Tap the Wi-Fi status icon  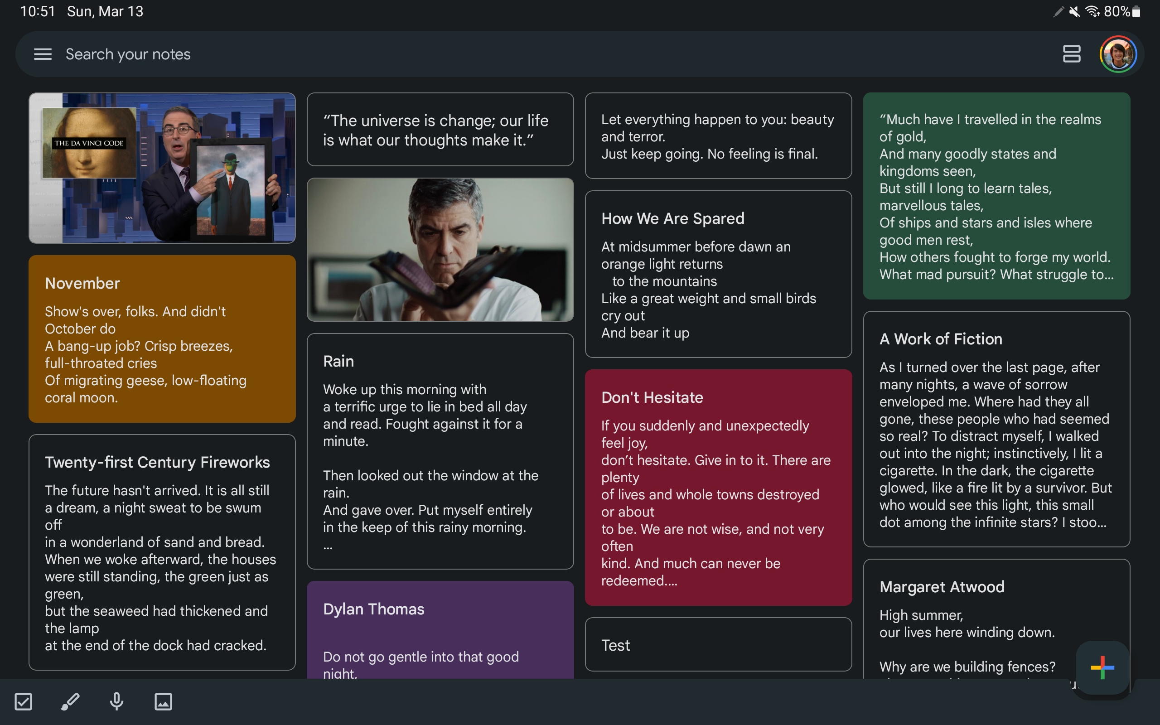click(1092, 11)
